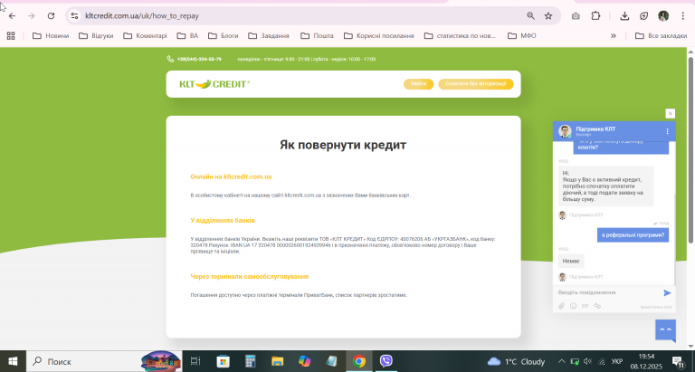This screenshot has width=695, height=372.
Task: Open the notification center icon
Action: pyautogui.click(x=678, y=361)
